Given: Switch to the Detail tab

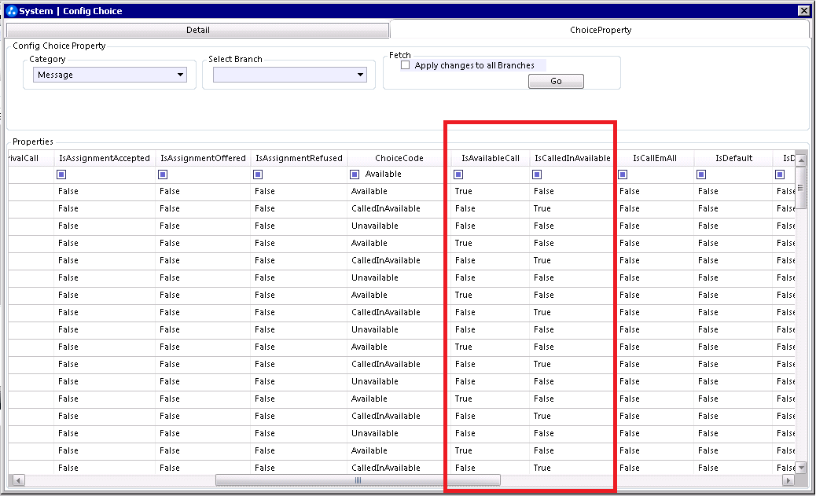Looking at the screenshot, I should pos(198,30).
